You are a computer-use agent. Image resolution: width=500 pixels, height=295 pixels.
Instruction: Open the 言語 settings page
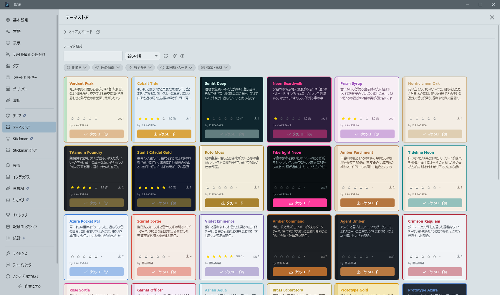coord(29,32)
